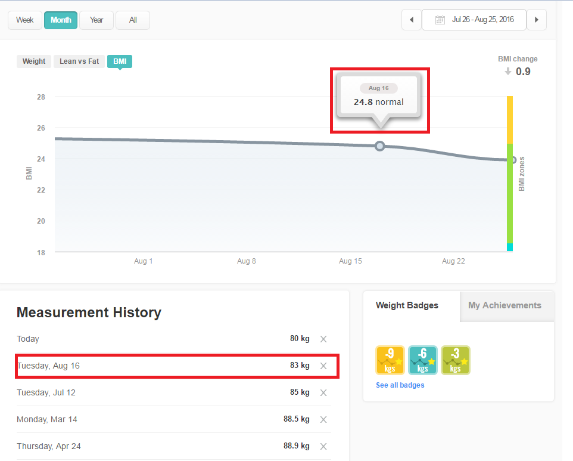Delete the Aug 16 83 kg measurement
This screenshot has height=461, width=573.
(x=323, y=366)
